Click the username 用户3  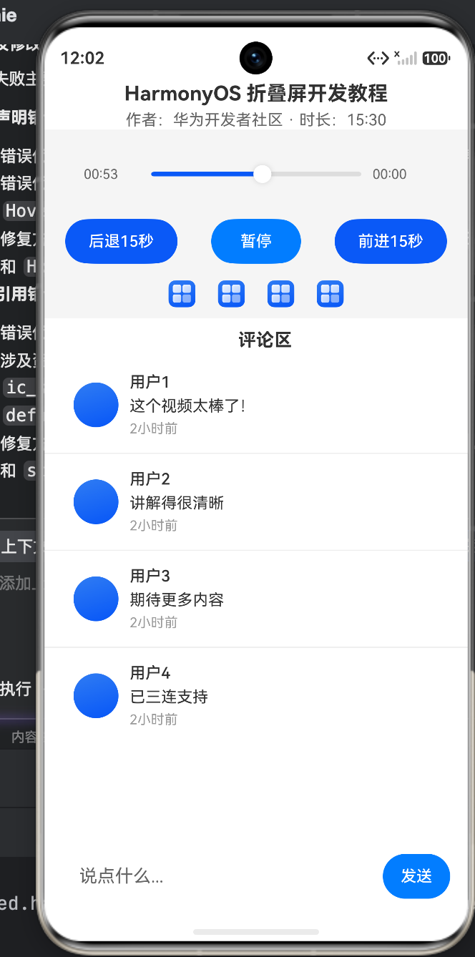click(x=150, y=576)
